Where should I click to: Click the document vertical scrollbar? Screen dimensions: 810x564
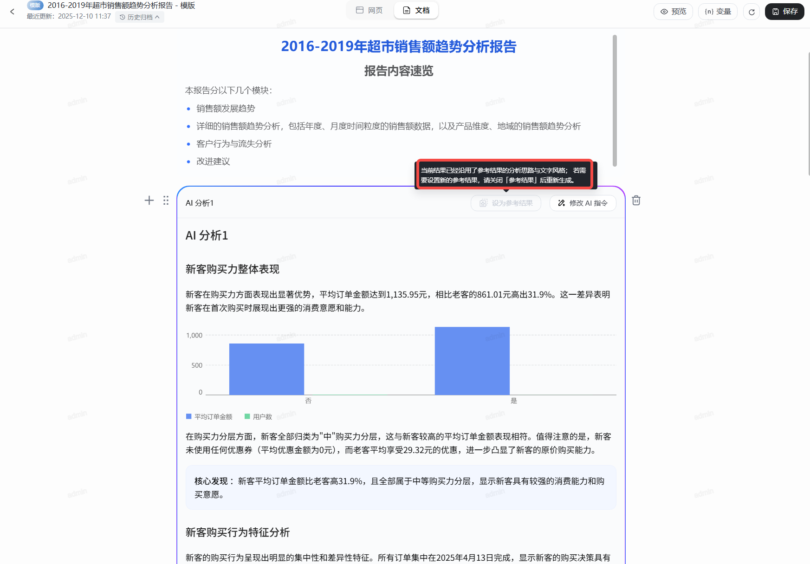[615, 100]
